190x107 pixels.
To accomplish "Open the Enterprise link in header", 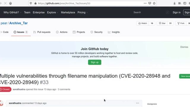I will tap(39, 12).
